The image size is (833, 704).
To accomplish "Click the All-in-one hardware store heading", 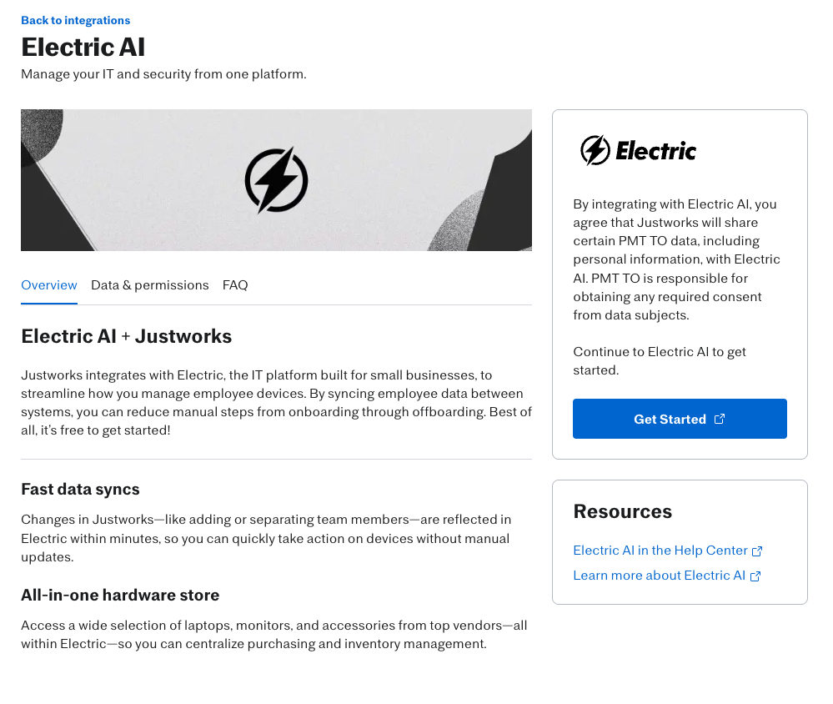I will pyautogui.click(x=120, y=595).
